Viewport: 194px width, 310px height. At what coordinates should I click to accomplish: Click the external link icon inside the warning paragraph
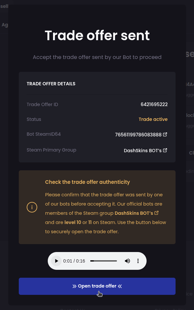pyautogui.click(x=157, y=213)
